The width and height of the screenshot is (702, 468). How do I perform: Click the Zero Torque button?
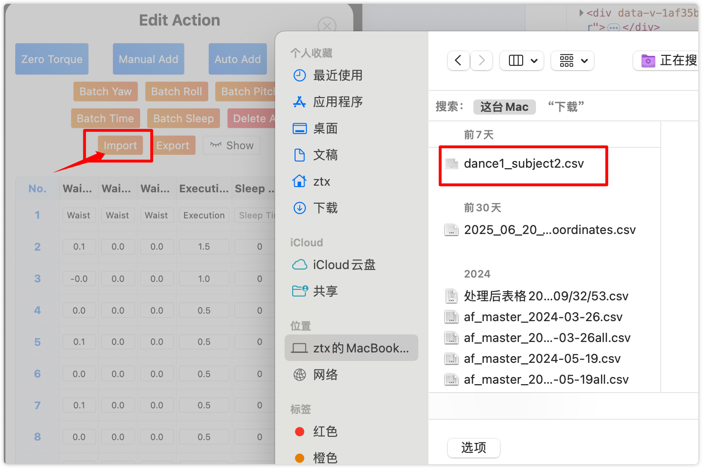point(52,59)
